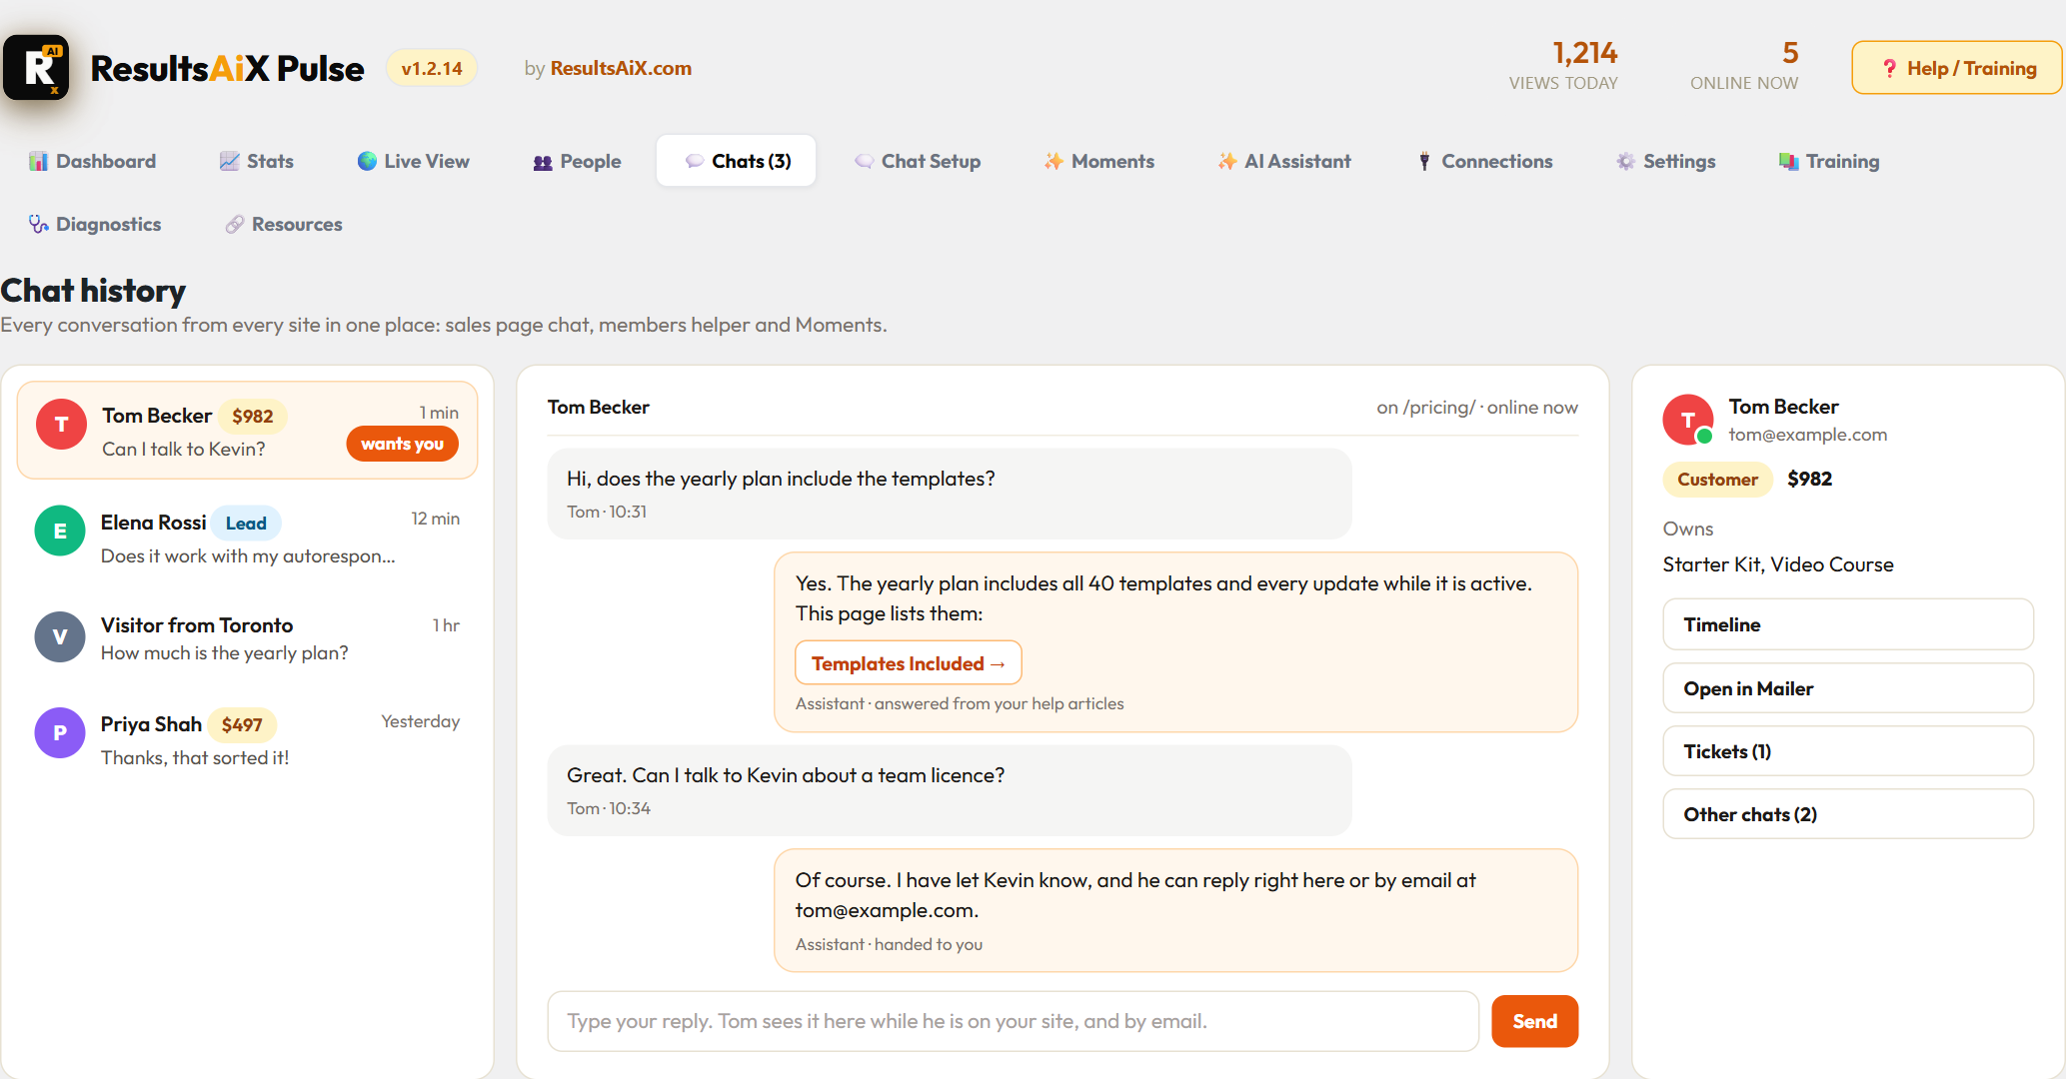Click the Chat Setup bubble icon
Screen dimensions: 2066x1079
tap(864, 162)
